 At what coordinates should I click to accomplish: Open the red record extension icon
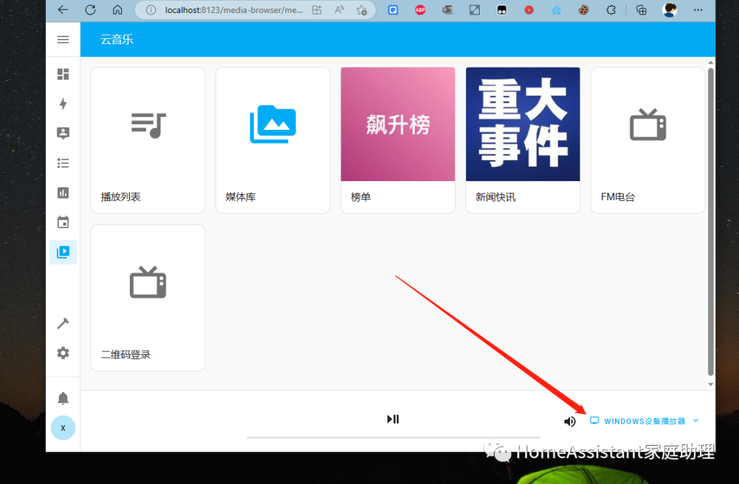point(529,10)
